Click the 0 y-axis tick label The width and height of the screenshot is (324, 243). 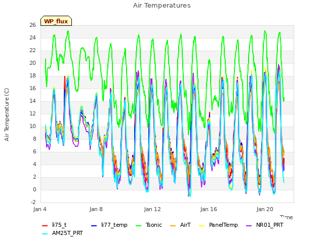(x=34, y=189)
